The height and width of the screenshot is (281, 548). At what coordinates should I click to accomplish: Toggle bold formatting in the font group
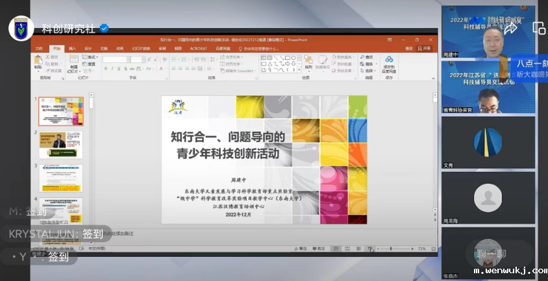point(105,67)
